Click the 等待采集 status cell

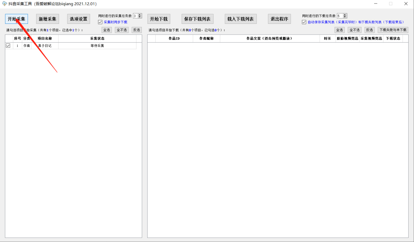[97, 45]
